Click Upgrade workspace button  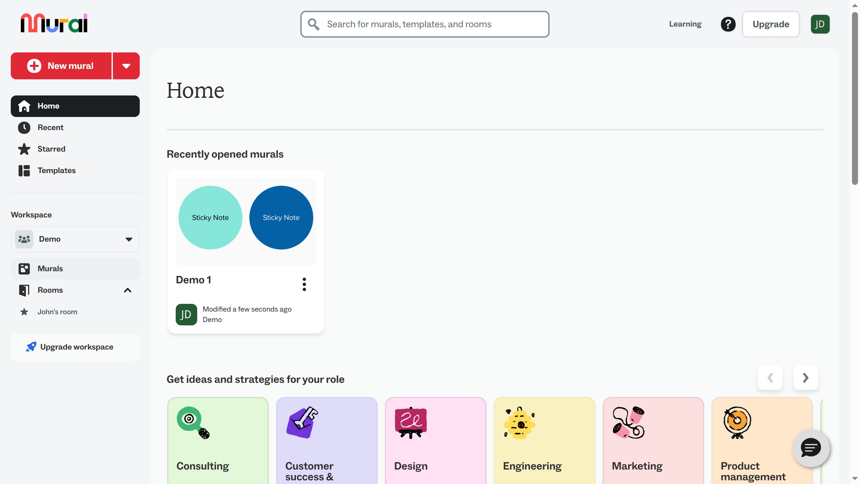pos(75,347)
